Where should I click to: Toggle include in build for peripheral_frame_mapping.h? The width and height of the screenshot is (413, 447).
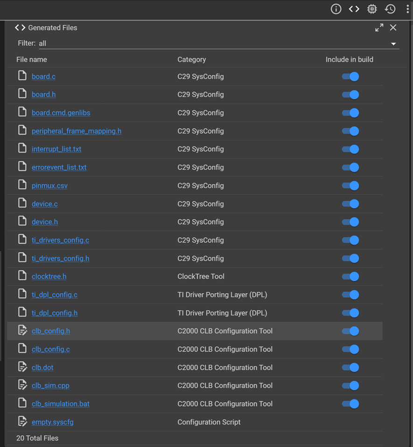(x=350, y=131)
